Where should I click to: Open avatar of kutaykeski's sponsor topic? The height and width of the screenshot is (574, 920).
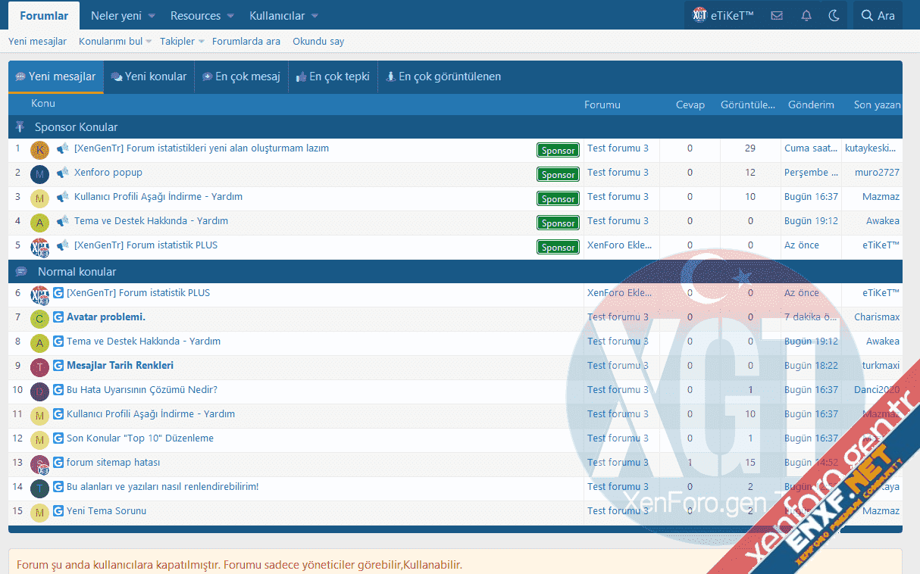click(x=39, y=150)
